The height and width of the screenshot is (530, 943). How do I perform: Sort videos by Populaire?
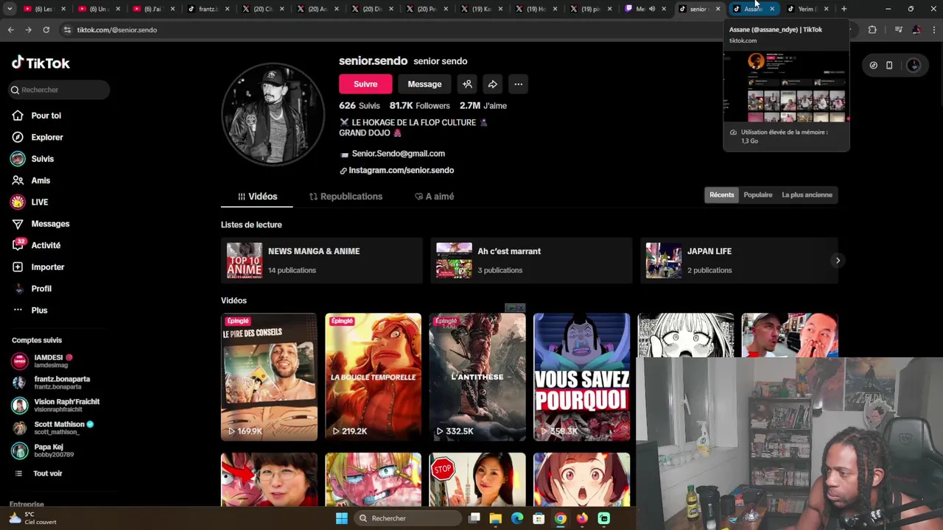(757, 195)
